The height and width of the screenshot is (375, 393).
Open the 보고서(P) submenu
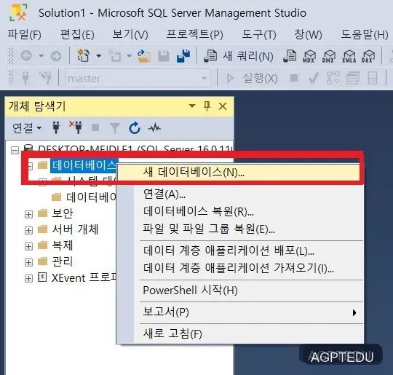click(x=240, y=312)
